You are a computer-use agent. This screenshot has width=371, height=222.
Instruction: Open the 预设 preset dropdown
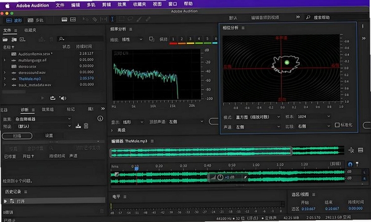click(43, 126)
